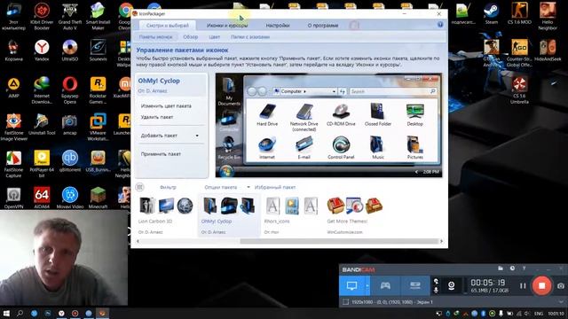568x319 pixels.
Task: Click the ENG language indicator in the tray
Action: [539, 314]
